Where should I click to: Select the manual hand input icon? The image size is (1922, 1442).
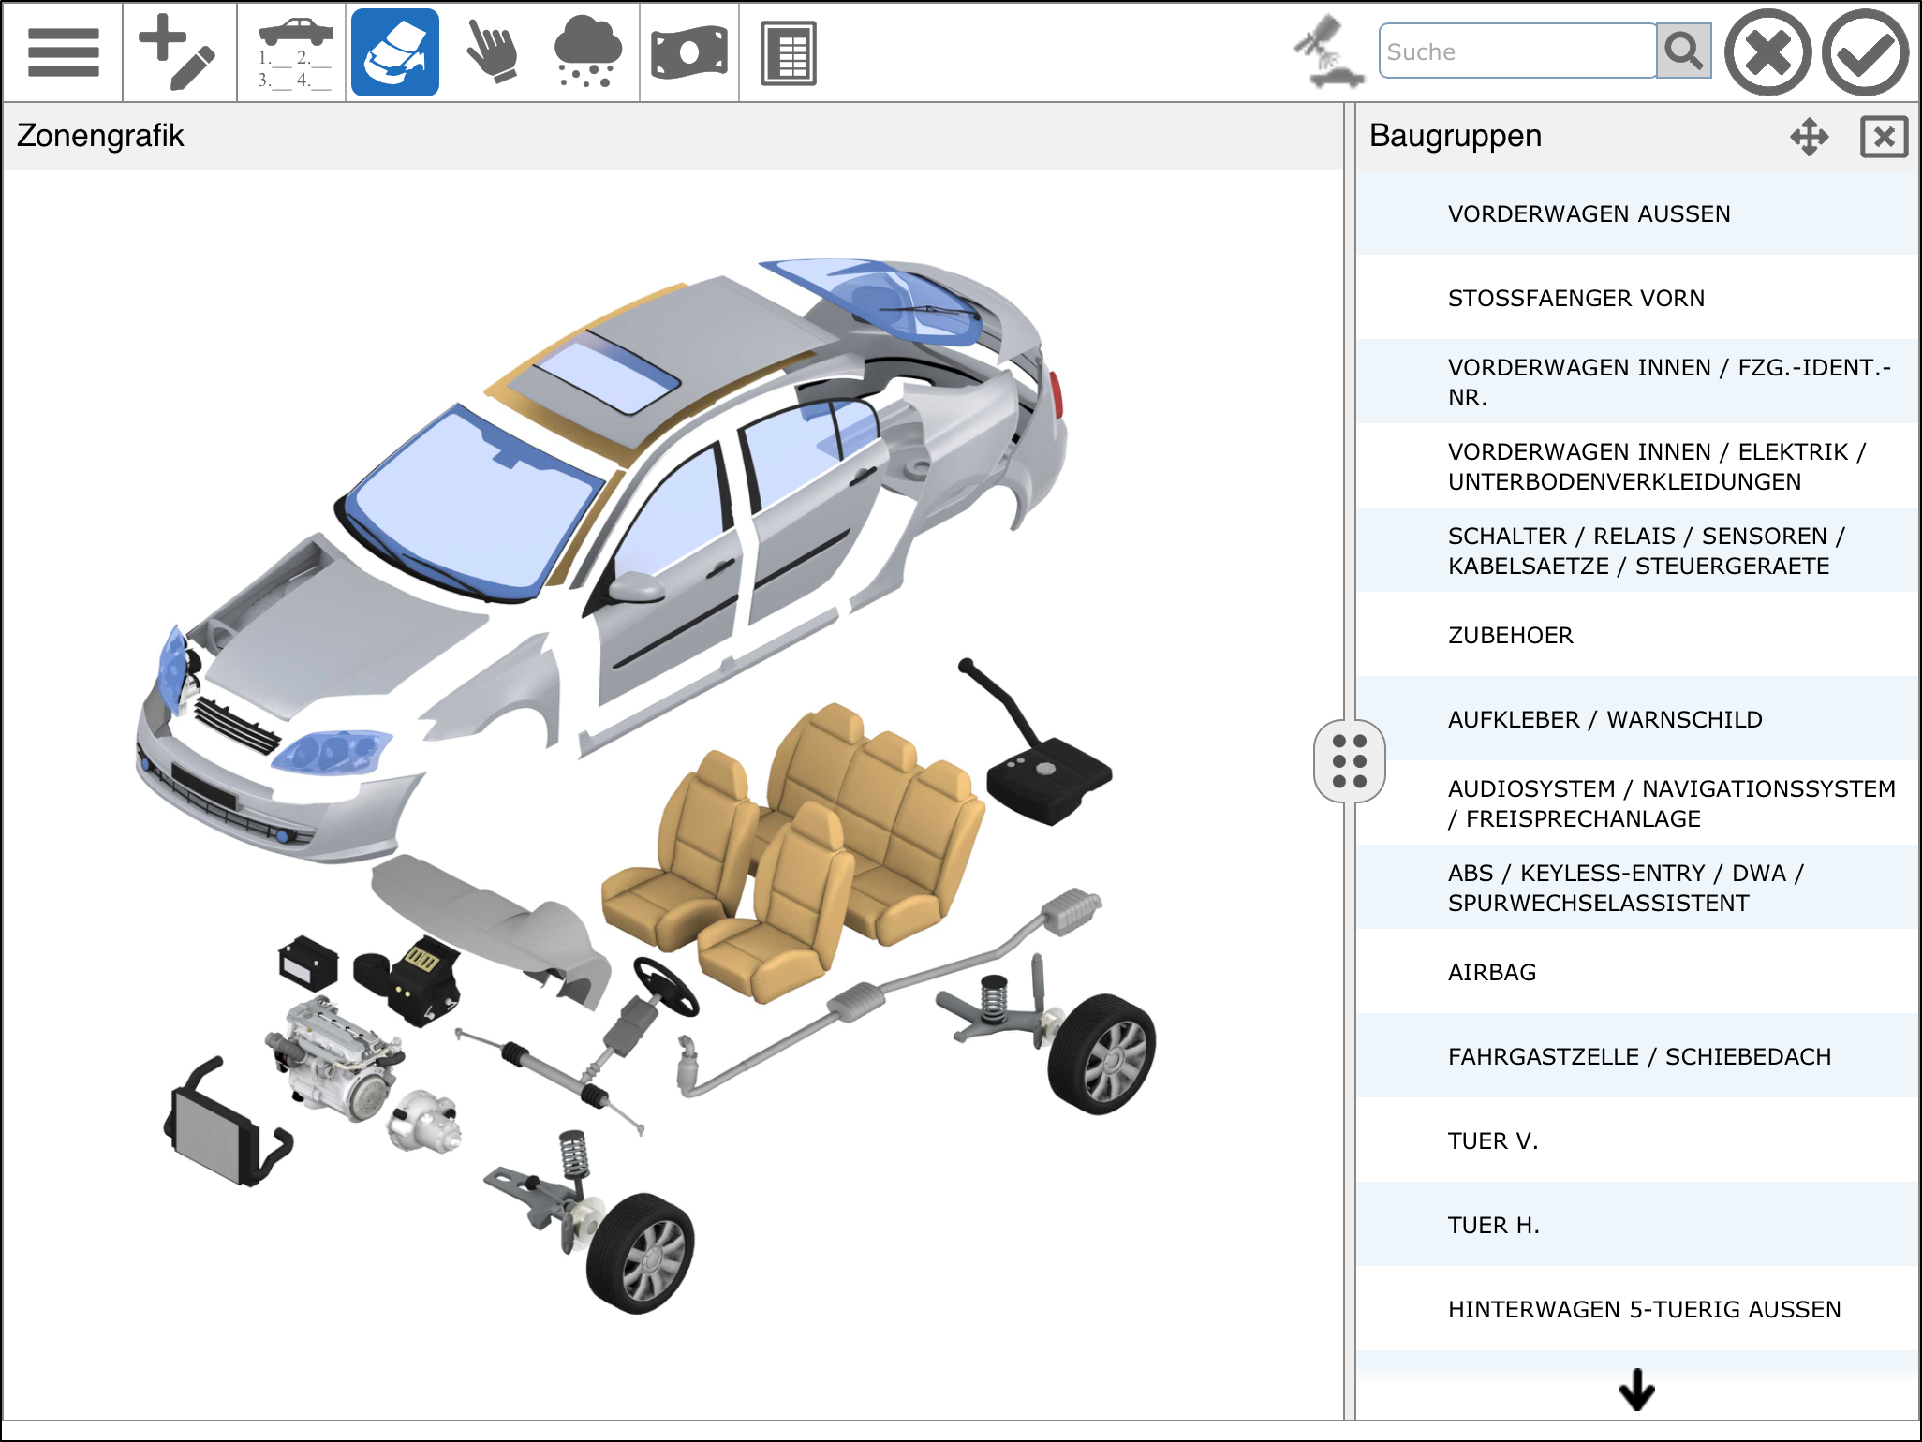(493, 52)
